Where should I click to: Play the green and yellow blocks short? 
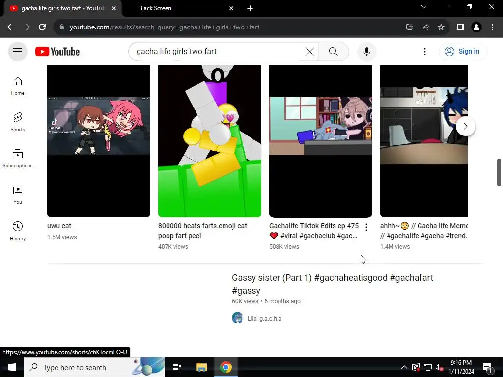pyautogui.click(x=209, y=141)
